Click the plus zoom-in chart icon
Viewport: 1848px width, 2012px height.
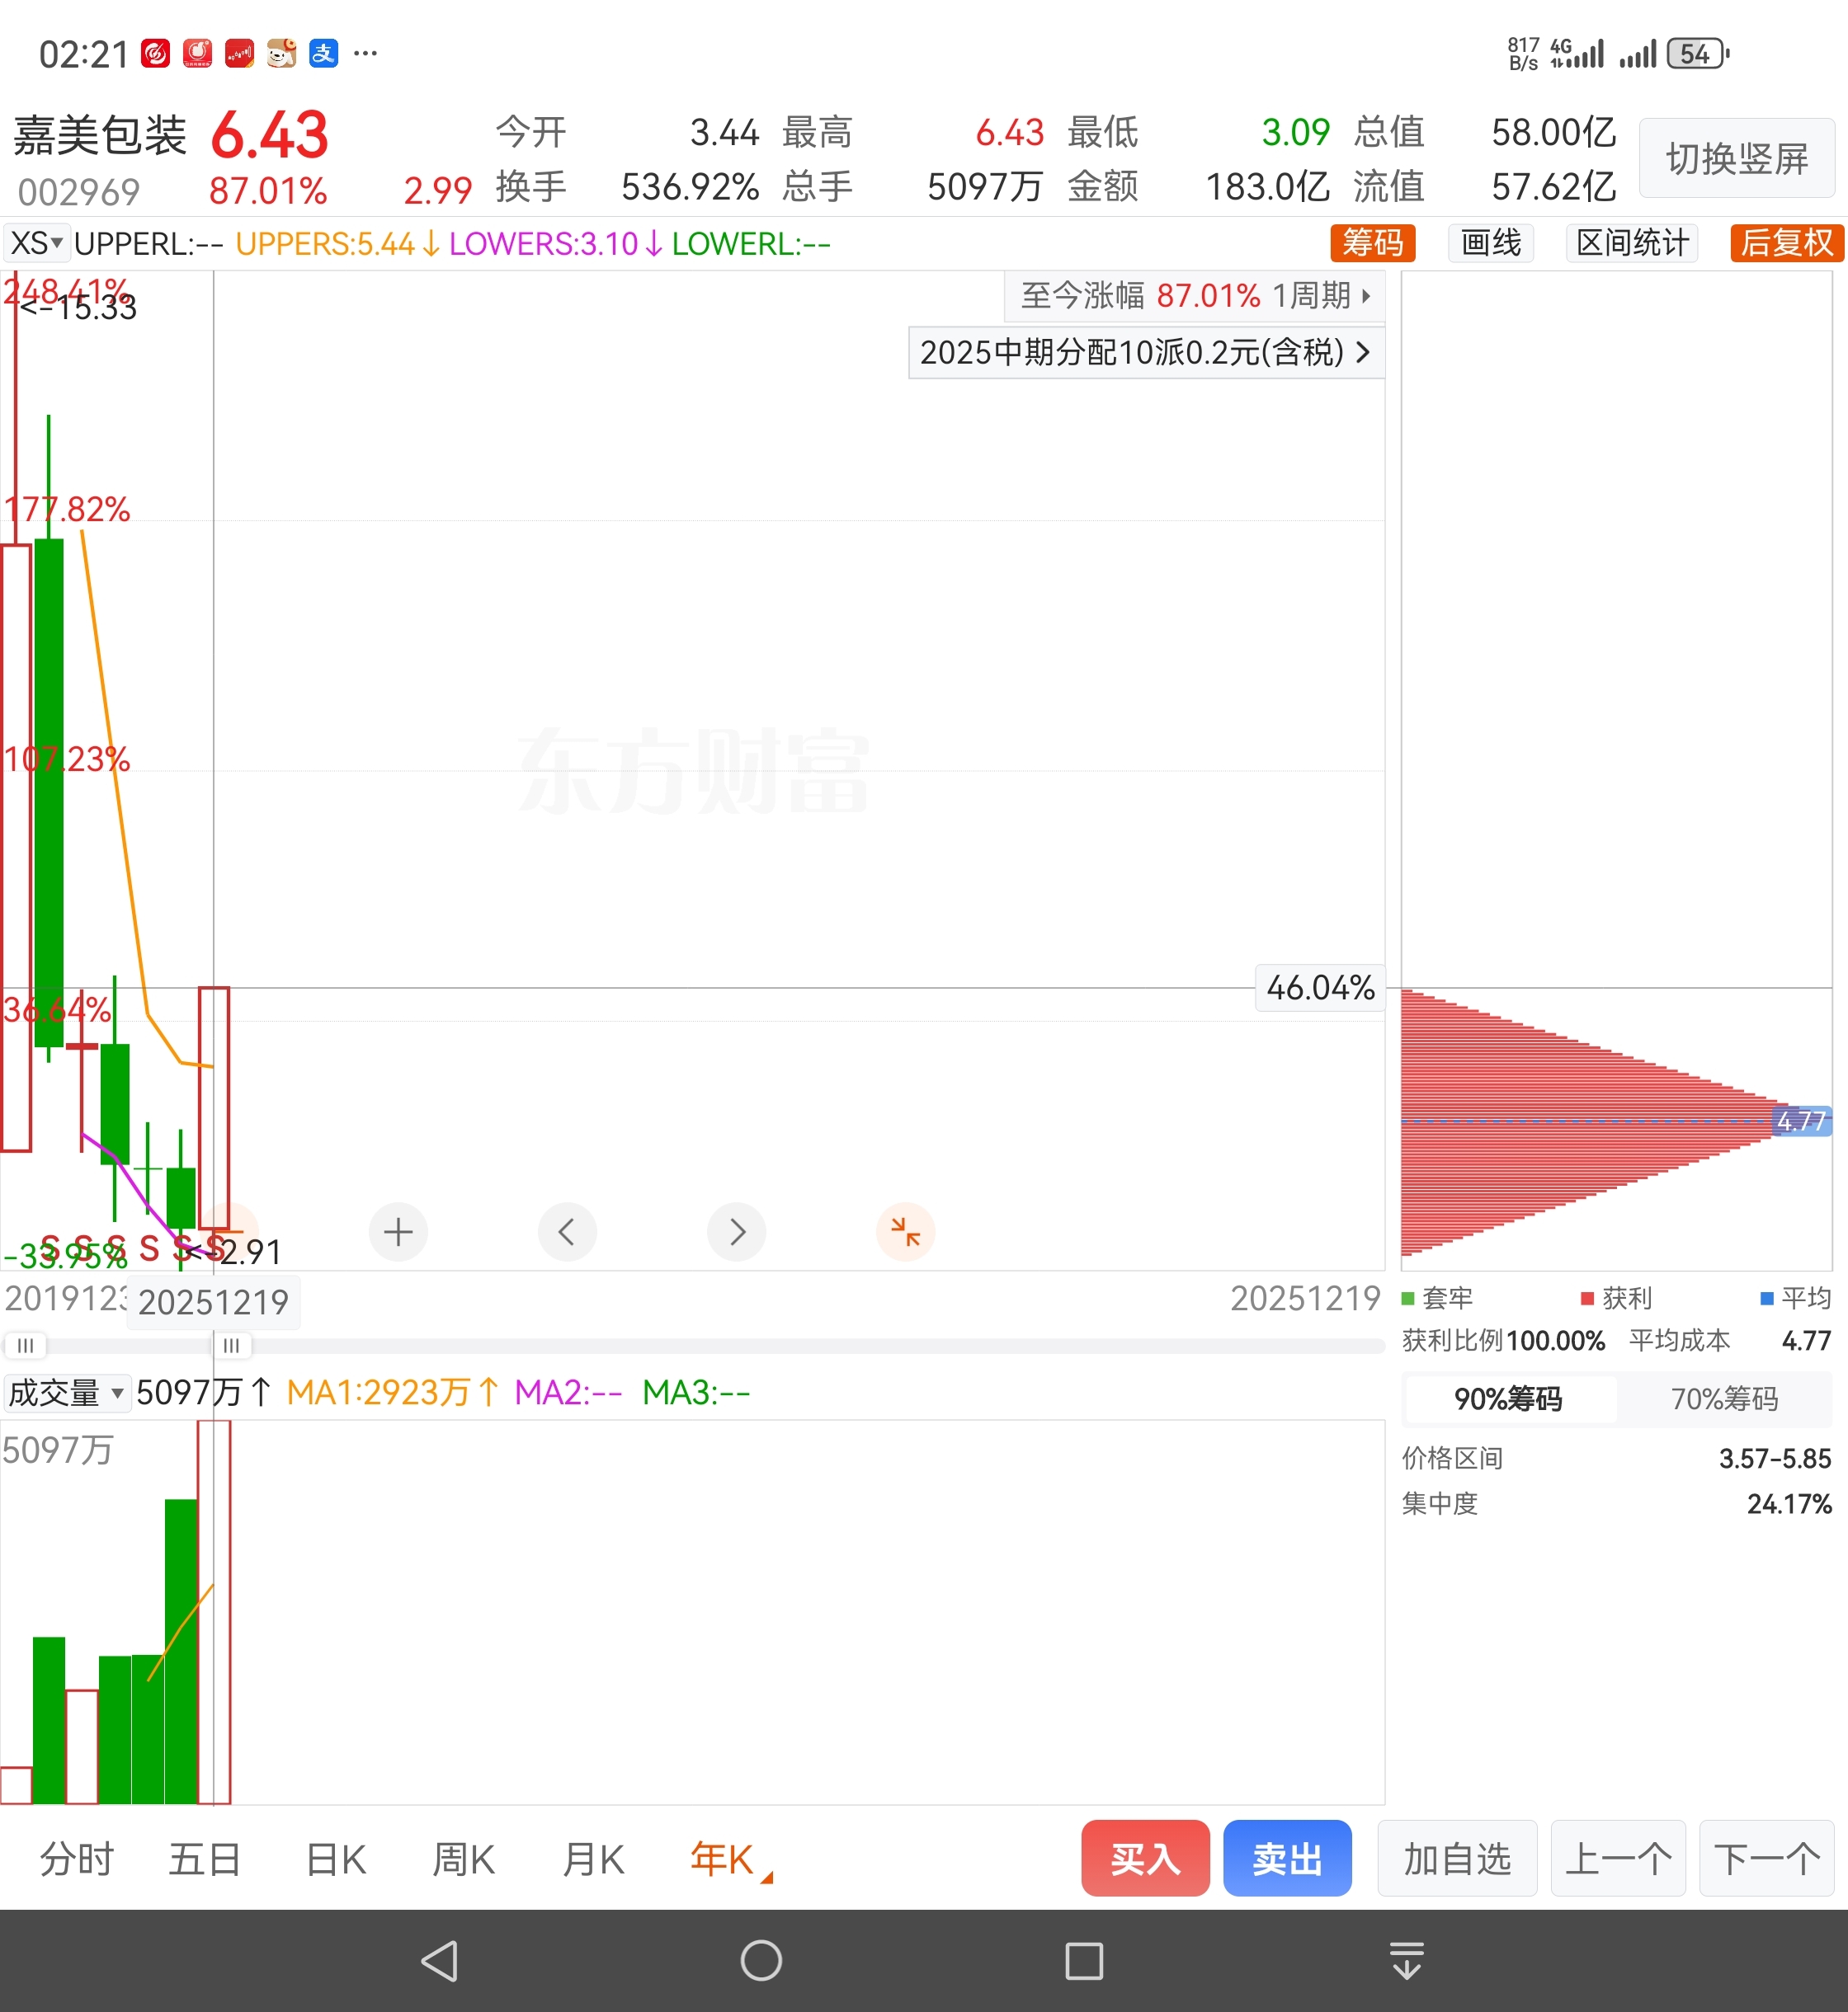click(x=398, y=1231)
